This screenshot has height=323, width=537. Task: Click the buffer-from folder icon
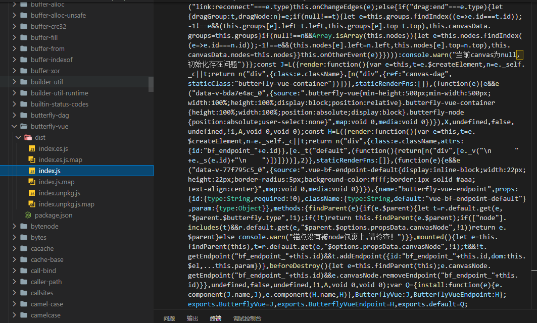point(24,48)
